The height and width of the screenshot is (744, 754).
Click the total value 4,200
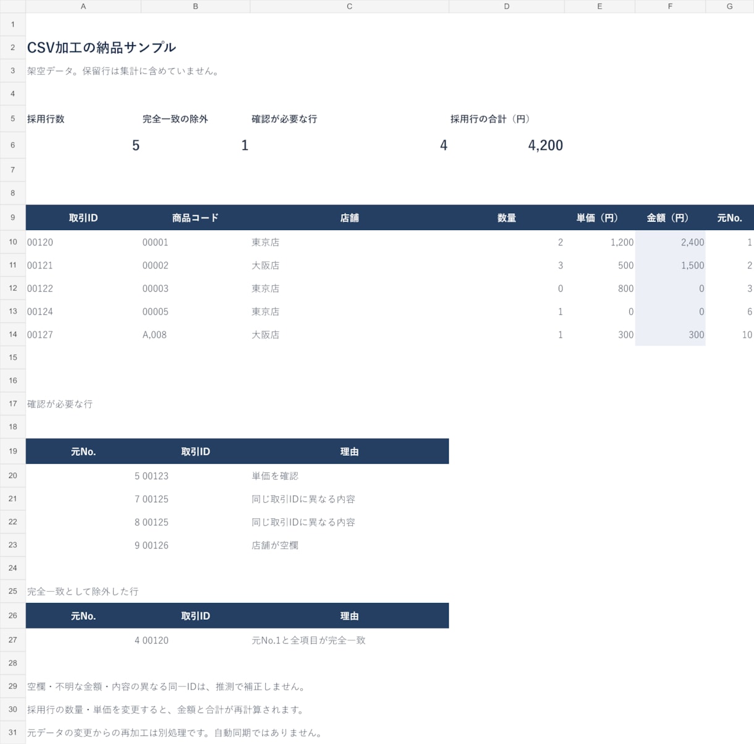coord(545,145)
